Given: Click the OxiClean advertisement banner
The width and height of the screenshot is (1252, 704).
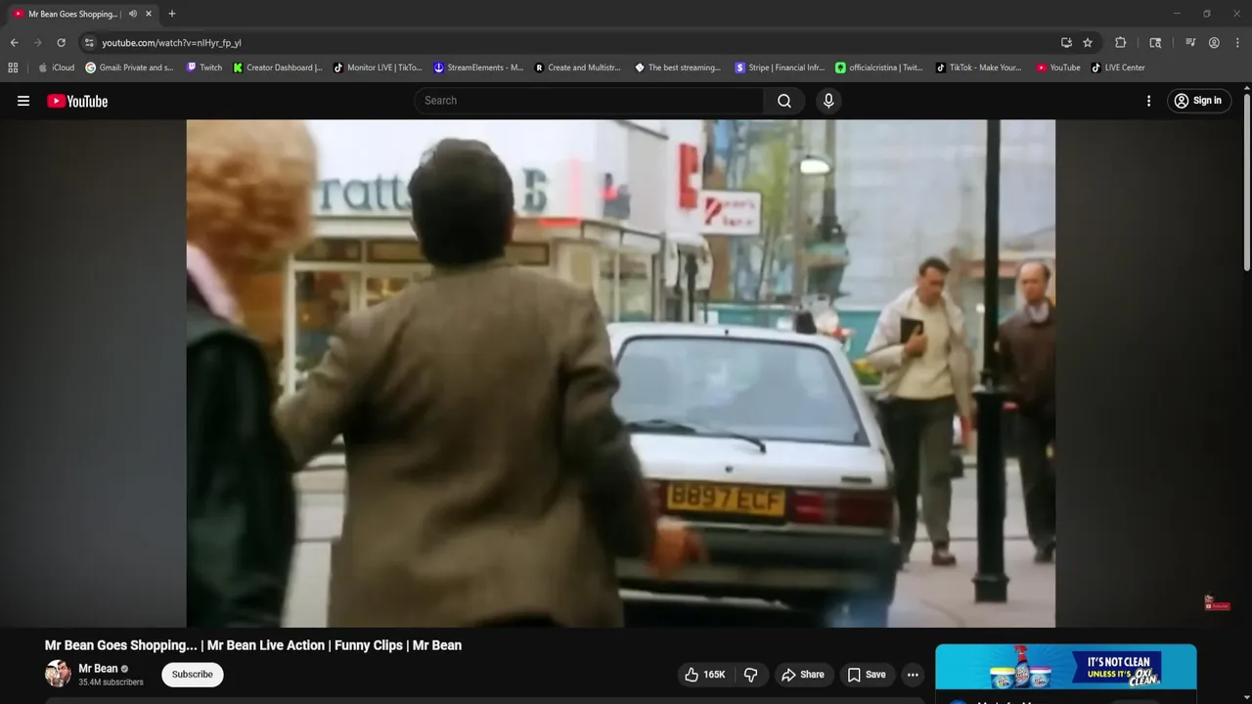Looking at the screenshot, I should 1066,667.
